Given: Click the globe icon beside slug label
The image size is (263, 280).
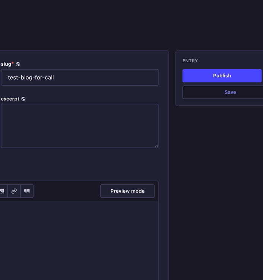Looking at the screenshot, I should (x=18, y=64).
